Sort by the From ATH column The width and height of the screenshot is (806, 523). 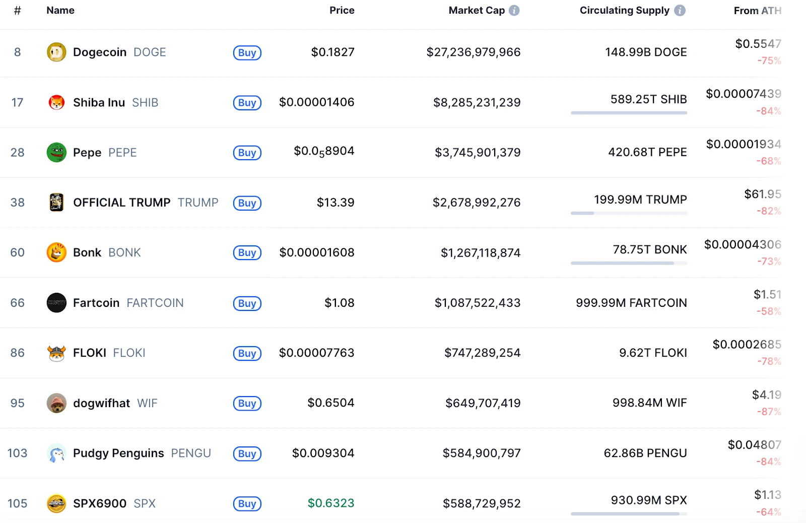(758, 11)
